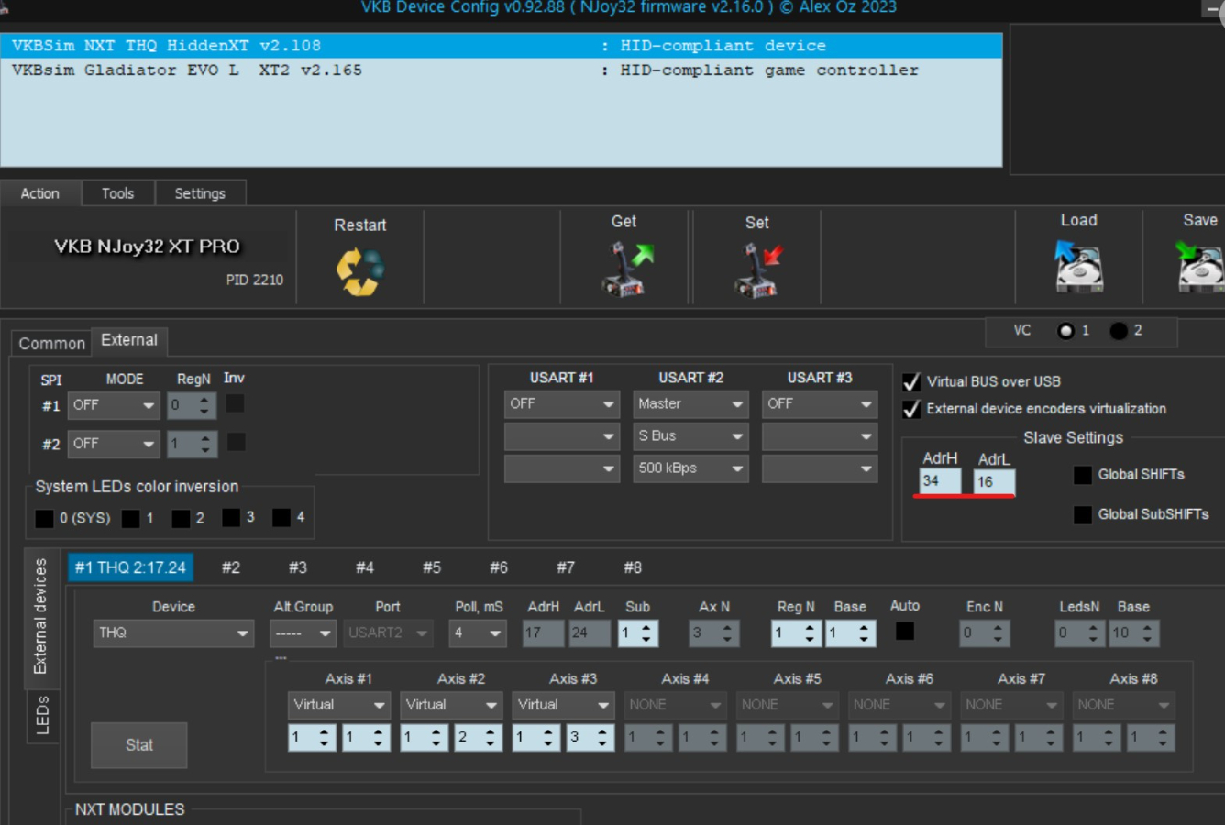Enable Global SHIFTs checkbox

1083,475
